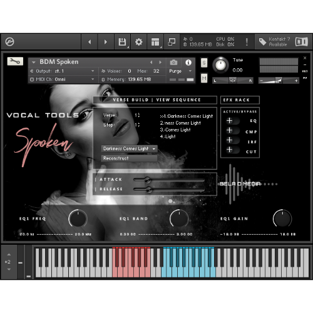Click the MIDI Ch icon
This screenshot has width=313, height=313.
[32, 80]
